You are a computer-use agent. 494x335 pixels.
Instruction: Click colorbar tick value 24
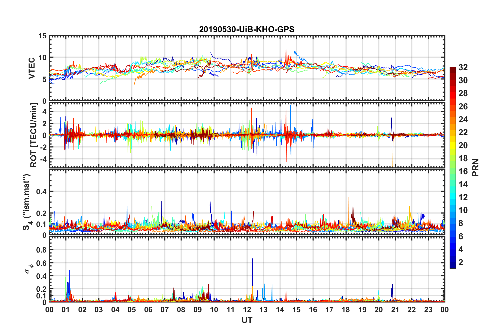463,120
